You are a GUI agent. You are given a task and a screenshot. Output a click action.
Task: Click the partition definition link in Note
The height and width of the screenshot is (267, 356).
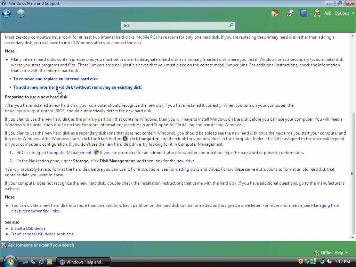(x=113, y=205)
